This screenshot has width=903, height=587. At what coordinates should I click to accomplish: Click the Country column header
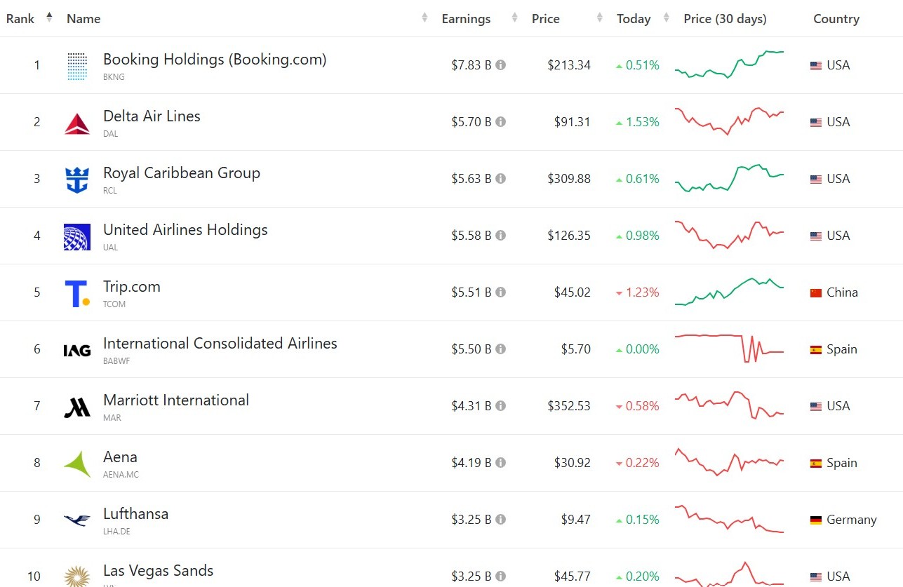pyautogui.click(x=836, y=19)
